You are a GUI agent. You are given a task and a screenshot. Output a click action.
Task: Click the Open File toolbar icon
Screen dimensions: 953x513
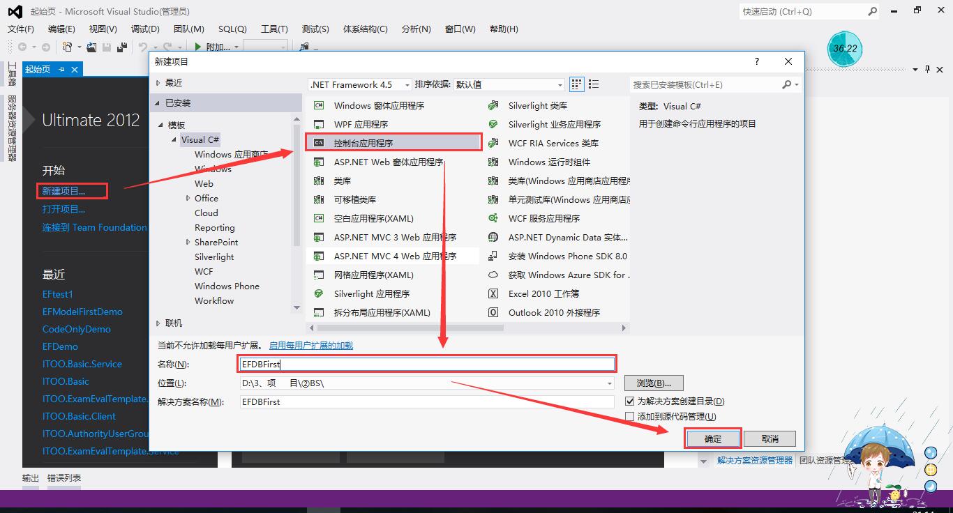pyautogui.click(x=91, y=47)
